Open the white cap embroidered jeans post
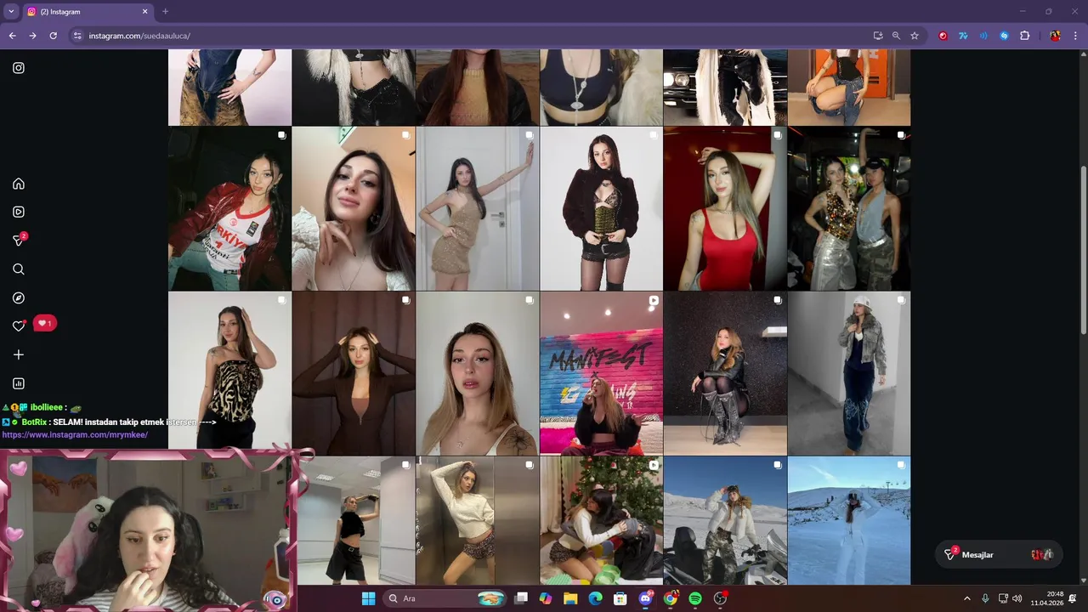Image resolution: width=1088 pixels, height=612 pixels. click(849, 374)
